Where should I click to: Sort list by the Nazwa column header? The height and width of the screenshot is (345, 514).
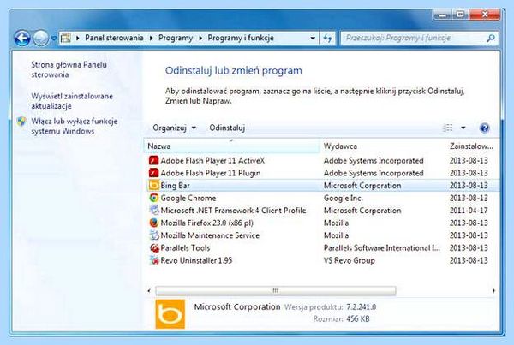pos(231,146)
